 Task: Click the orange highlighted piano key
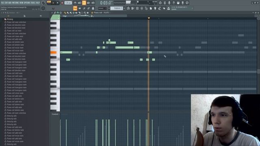click(x=53, y=52)
